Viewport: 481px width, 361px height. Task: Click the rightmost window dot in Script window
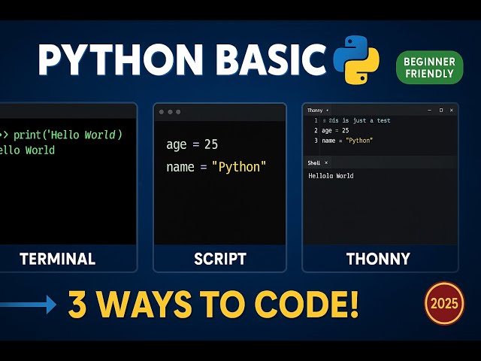178,112
